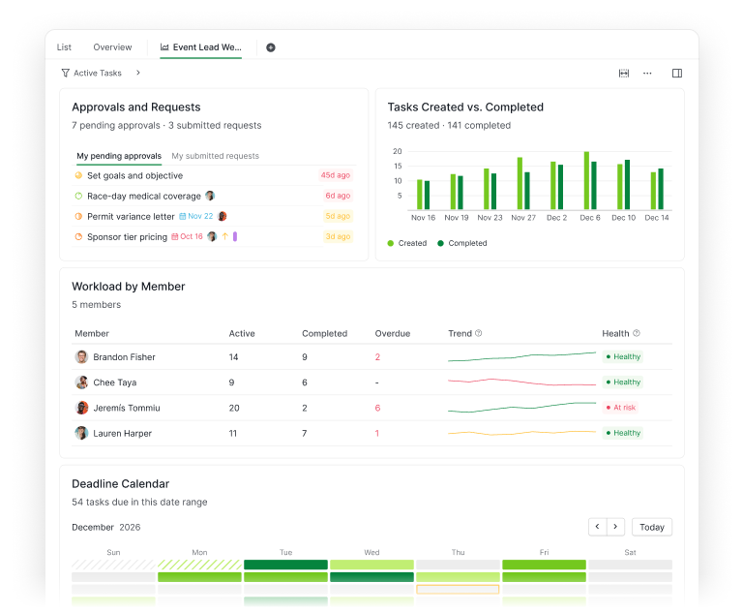Image resolution: width=743 pixels, height=612 pixels.
Task: Click Brandon Fisher's overdue count 2
Action: pos(377,356)
